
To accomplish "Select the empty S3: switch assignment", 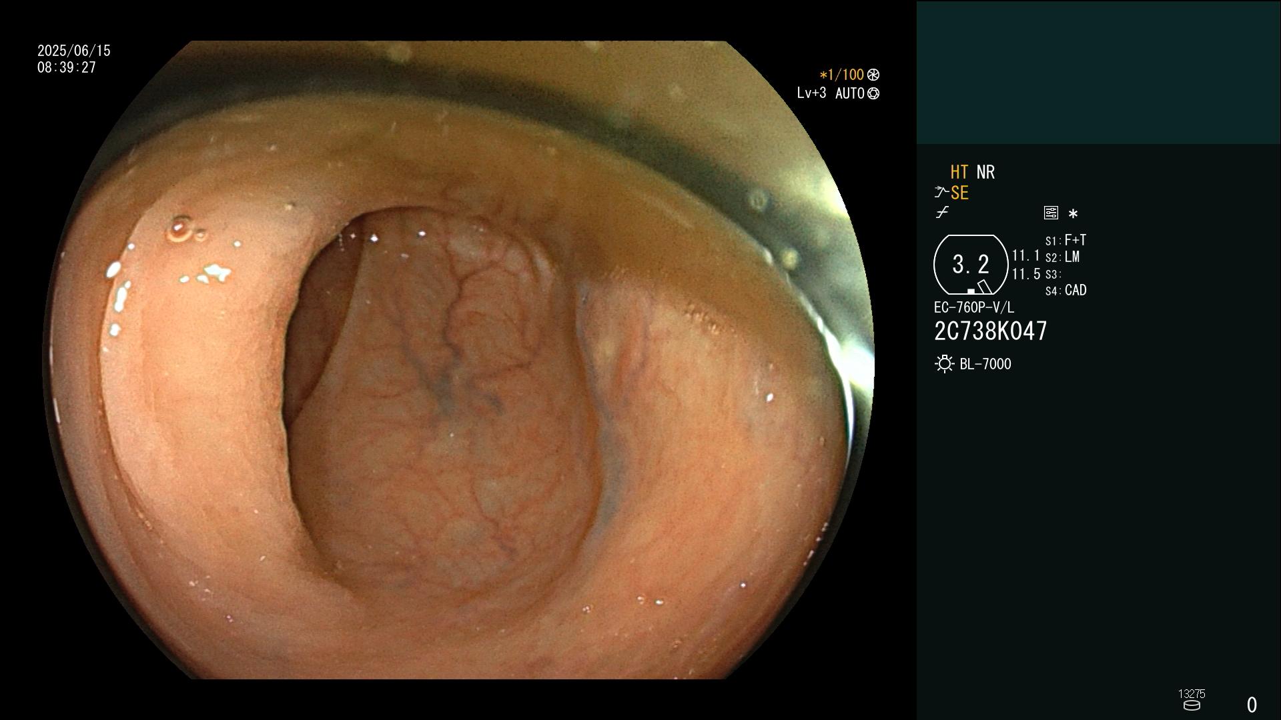I will [x=1053, y=274].
